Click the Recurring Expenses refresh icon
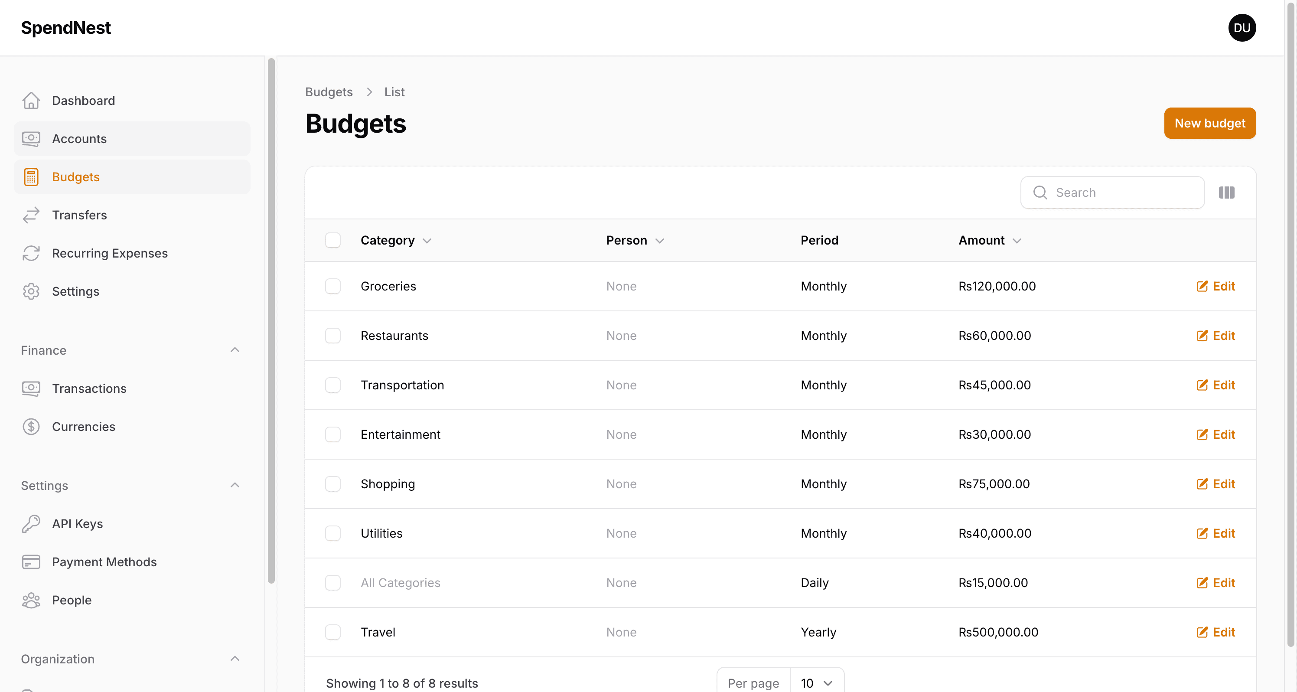 [x=31, y=253]
